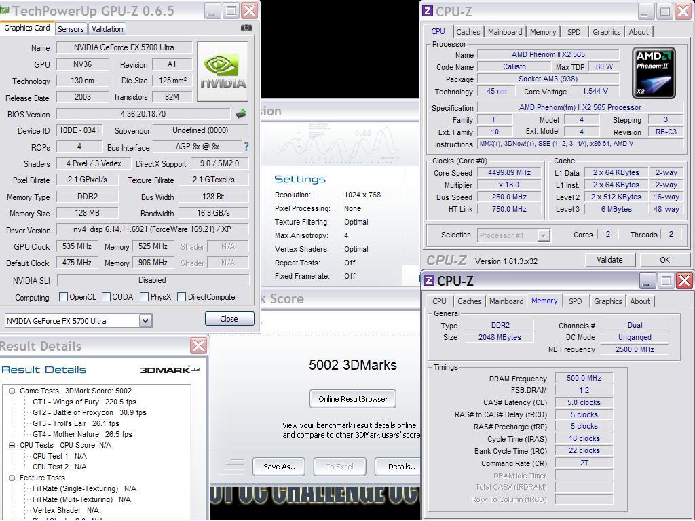Switch to the Validation tab in GPU-Z

tap(107, 29)
